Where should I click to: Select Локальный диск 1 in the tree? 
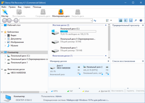tap(19, 63)
